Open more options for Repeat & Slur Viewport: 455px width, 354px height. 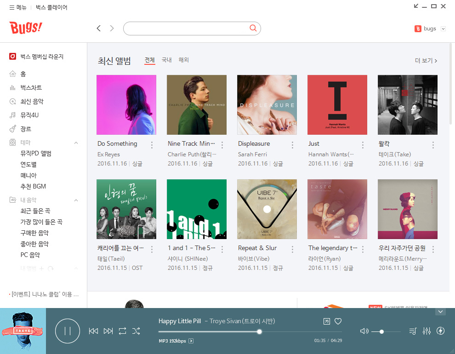coord(292,249)
